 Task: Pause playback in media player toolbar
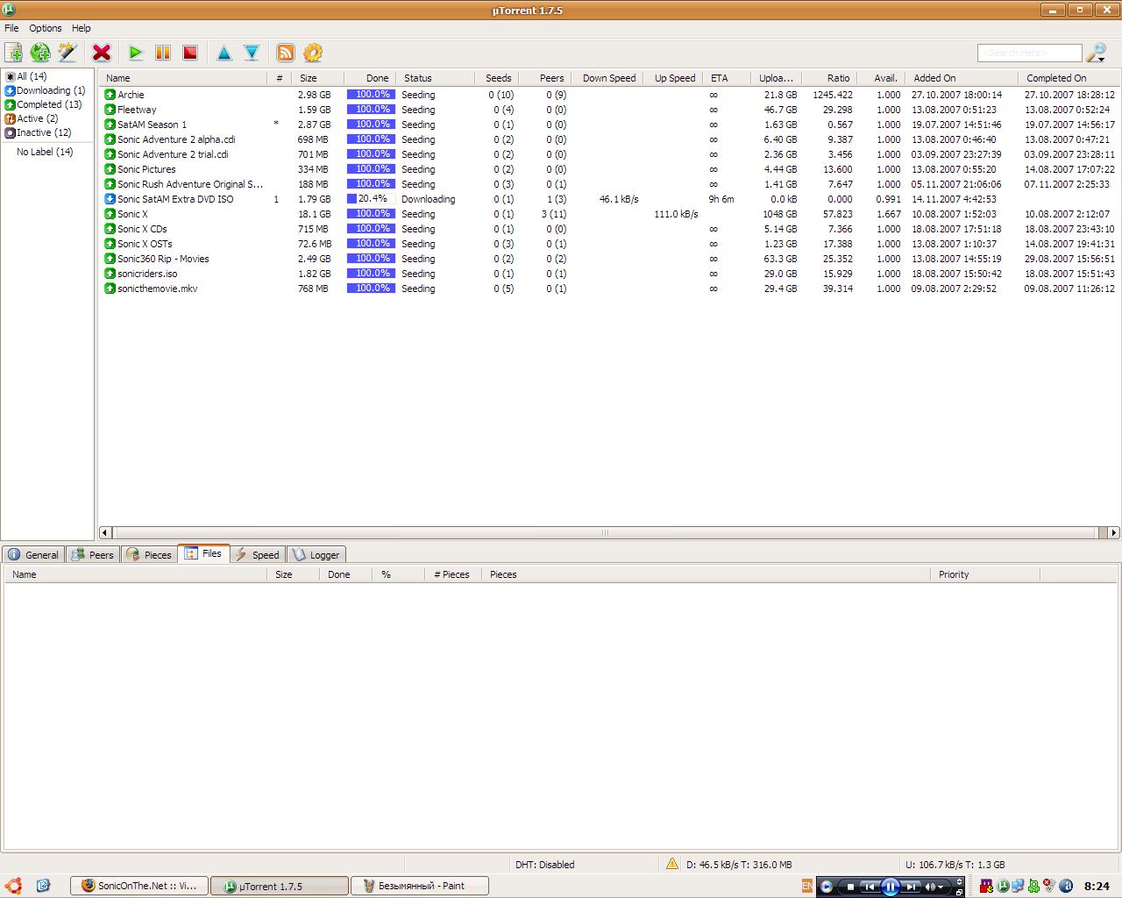(x=890, y=887)
